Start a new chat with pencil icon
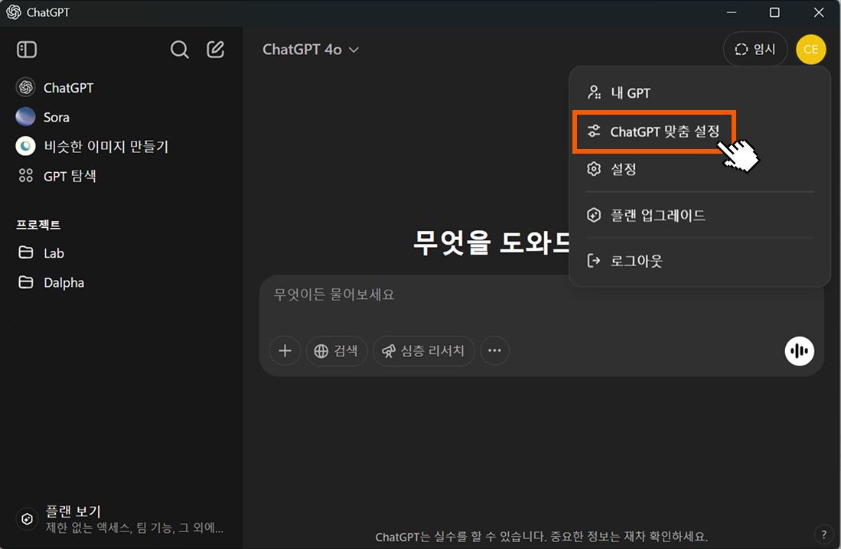The height and width of the screenshot is (549, 841). tap(216, 50)
